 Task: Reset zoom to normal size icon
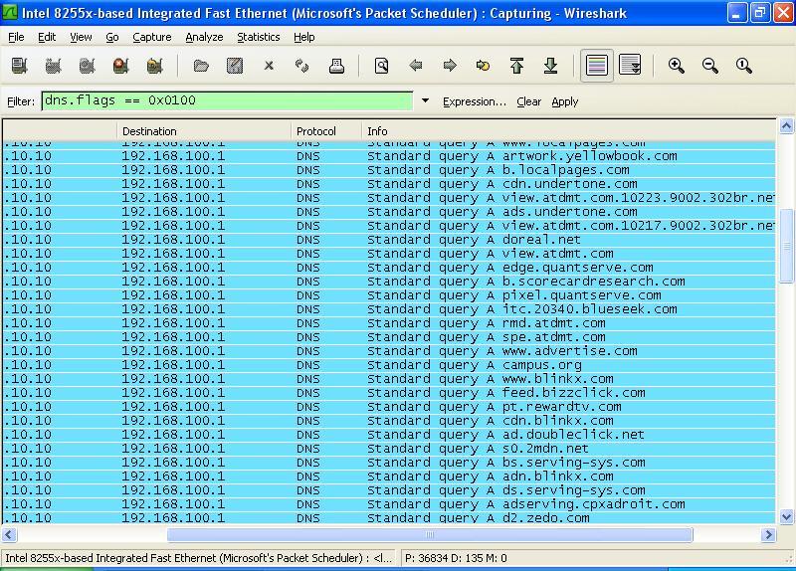coord(743,66)
